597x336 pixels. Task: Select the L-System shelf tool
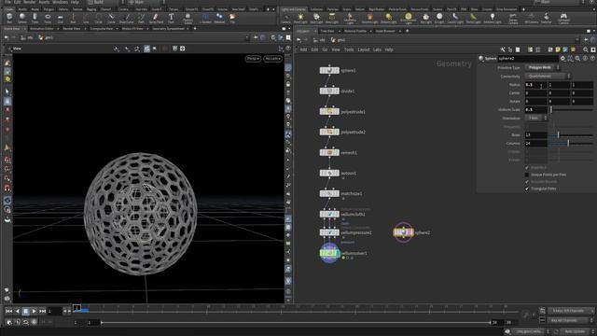[x=205, y=18]
